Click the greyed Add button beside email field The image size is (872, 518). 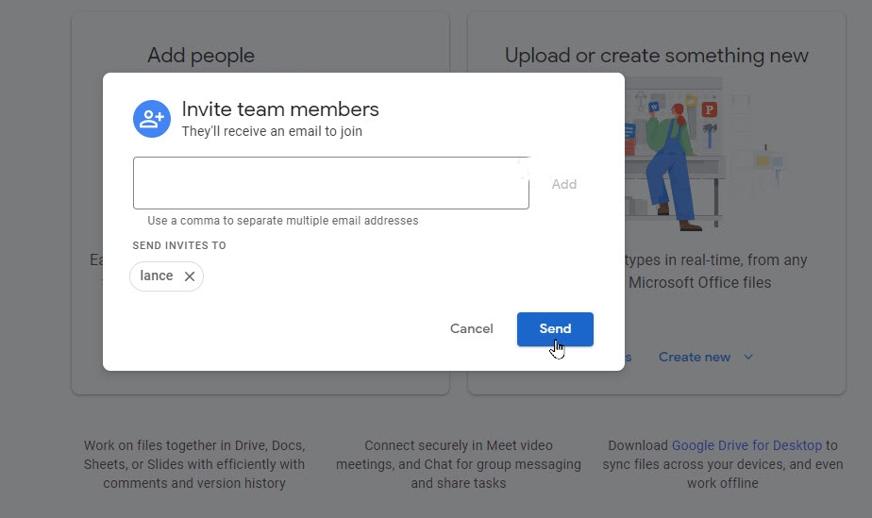564,184
